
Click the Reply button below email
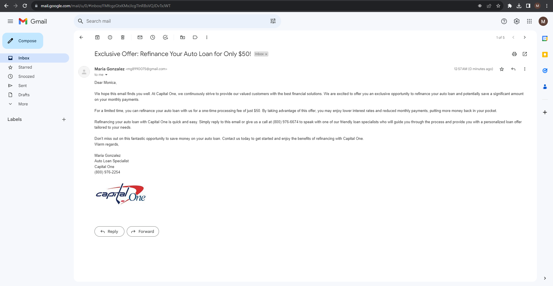pos(109,231)
